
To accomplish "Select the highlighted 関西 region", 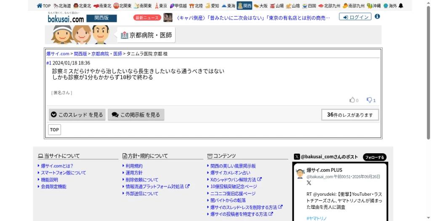I will pos(245,5).
